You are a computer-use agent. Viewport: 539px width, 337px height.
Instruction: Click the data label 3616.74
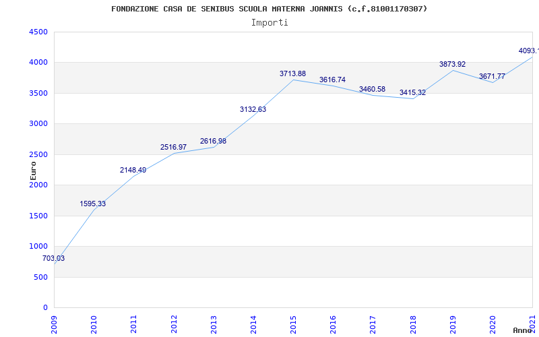point(332,80)
